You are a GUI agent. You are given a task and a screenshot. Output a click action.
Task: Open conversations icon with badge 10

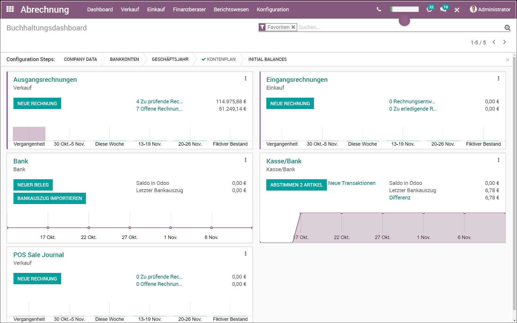tap(443, 9)
